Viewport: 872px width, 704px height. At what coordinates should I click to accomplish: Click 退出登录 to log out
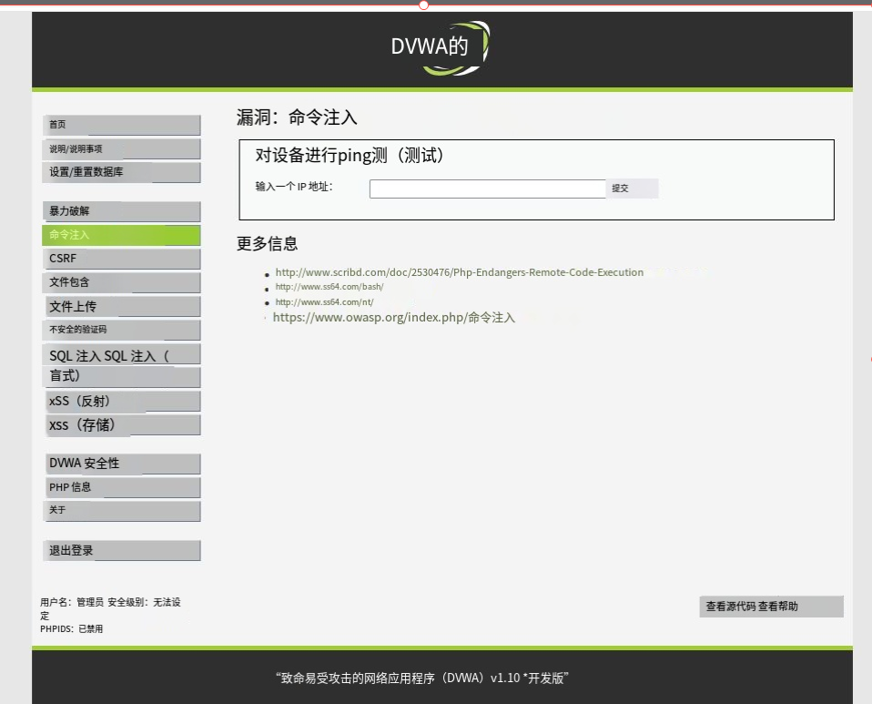pos(121,550)
